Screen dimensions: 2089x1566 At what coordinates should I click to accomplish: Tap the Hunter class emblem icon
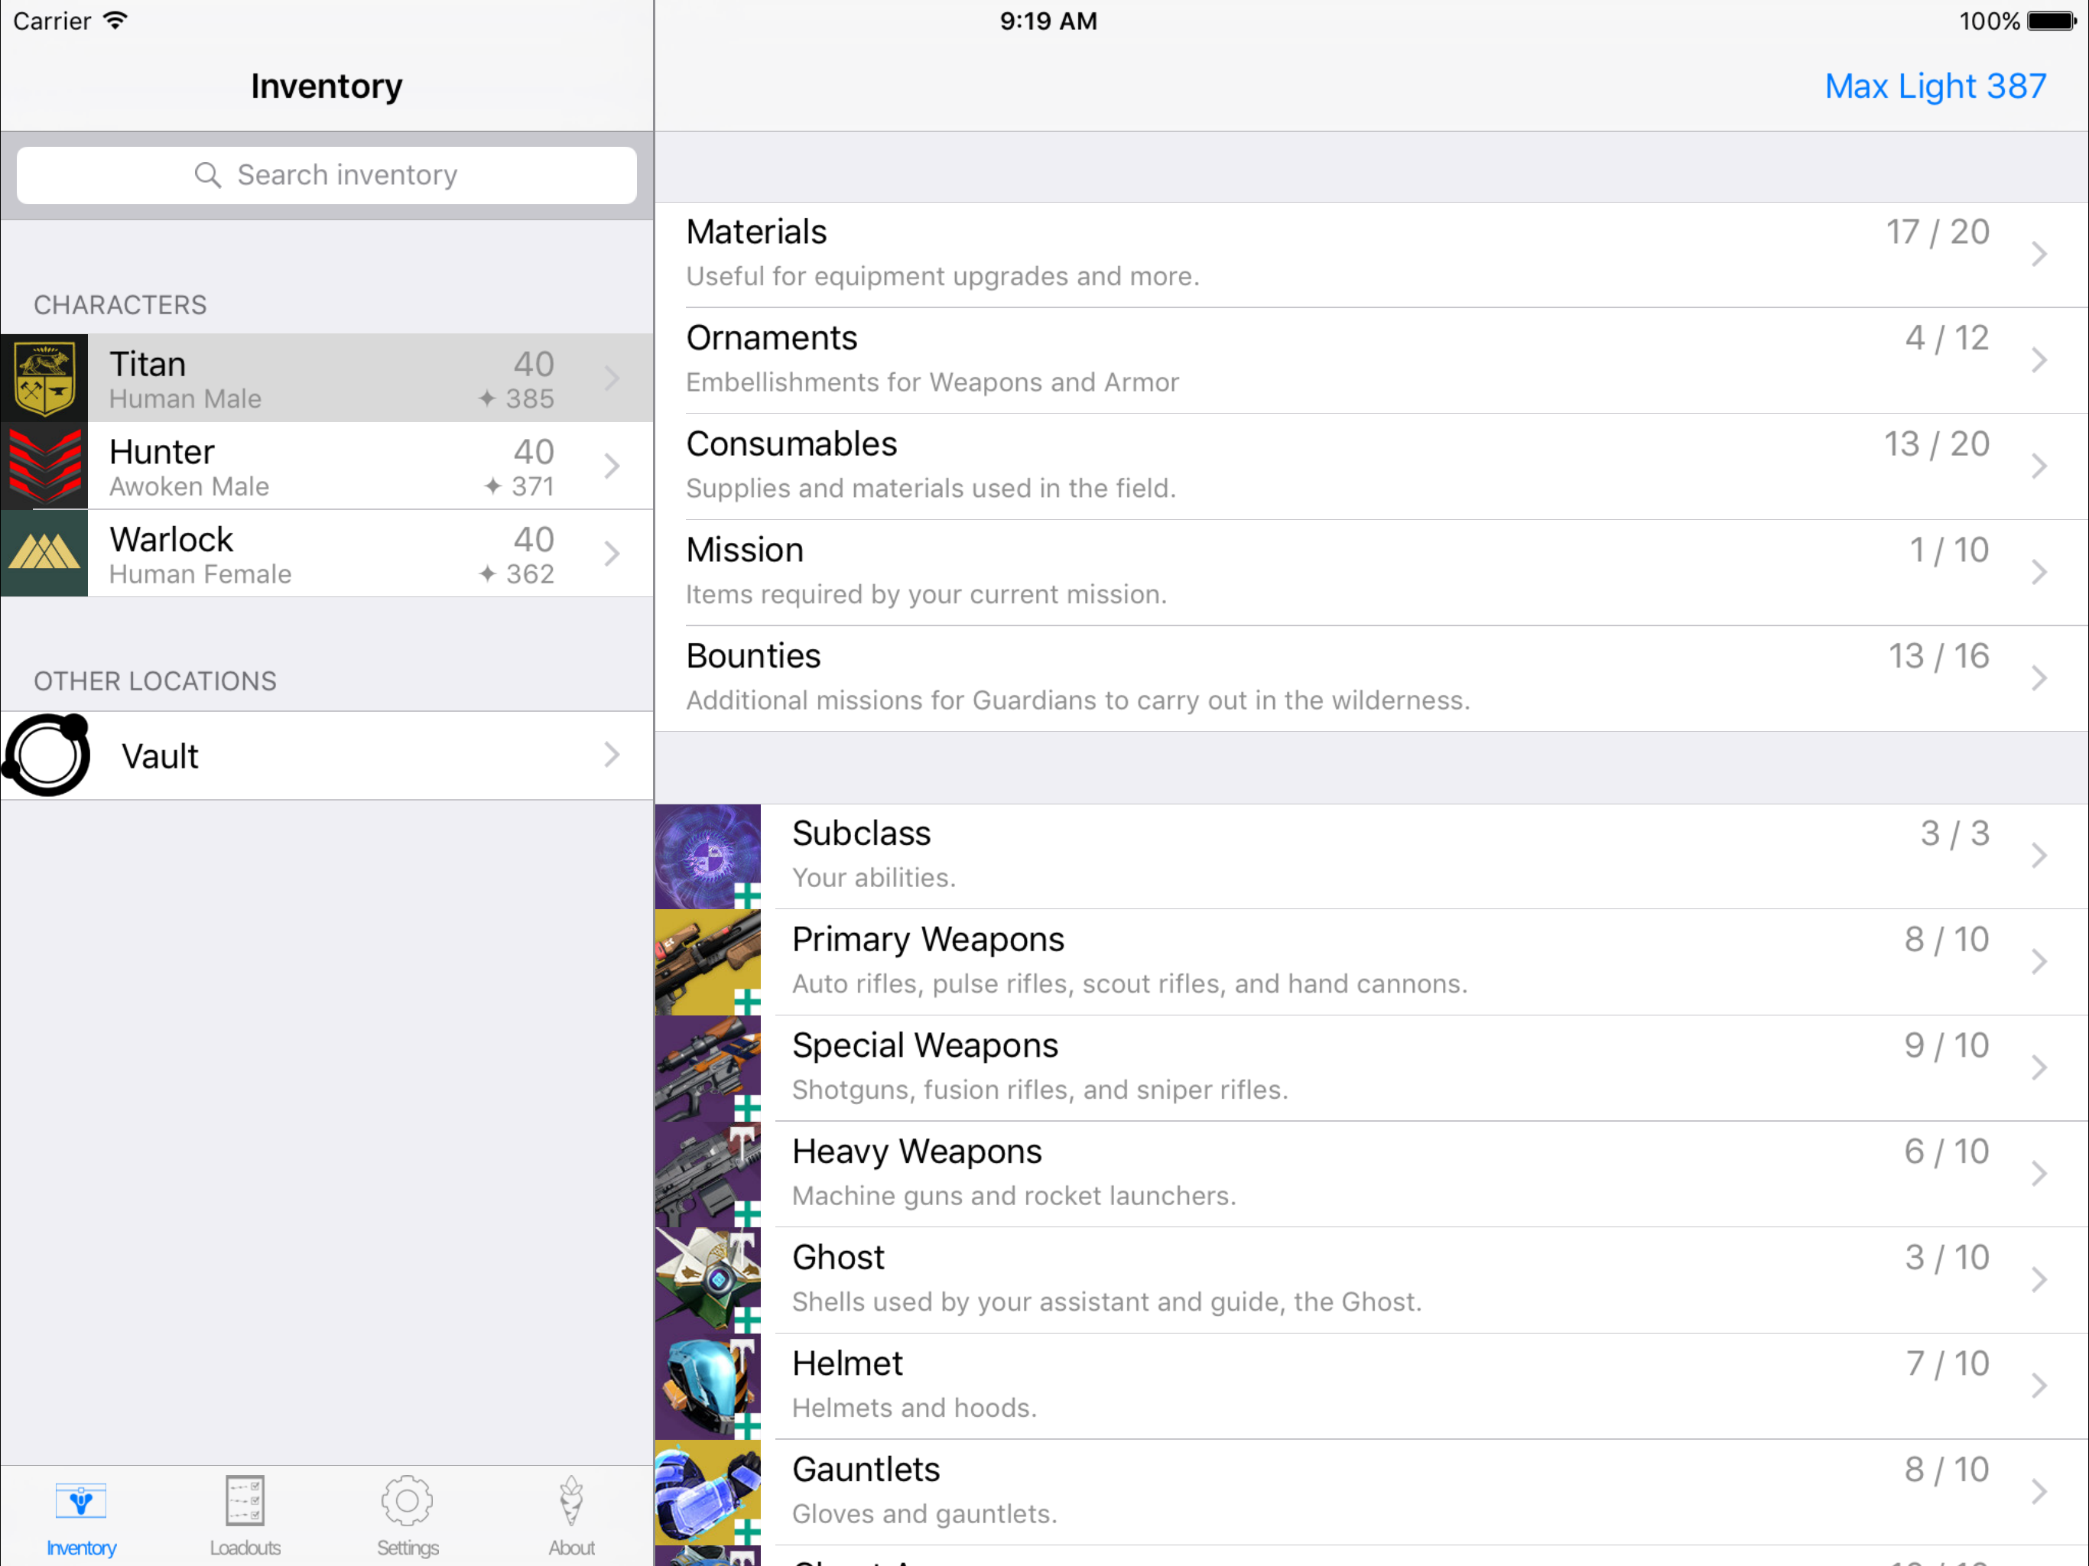click(44, 466)
